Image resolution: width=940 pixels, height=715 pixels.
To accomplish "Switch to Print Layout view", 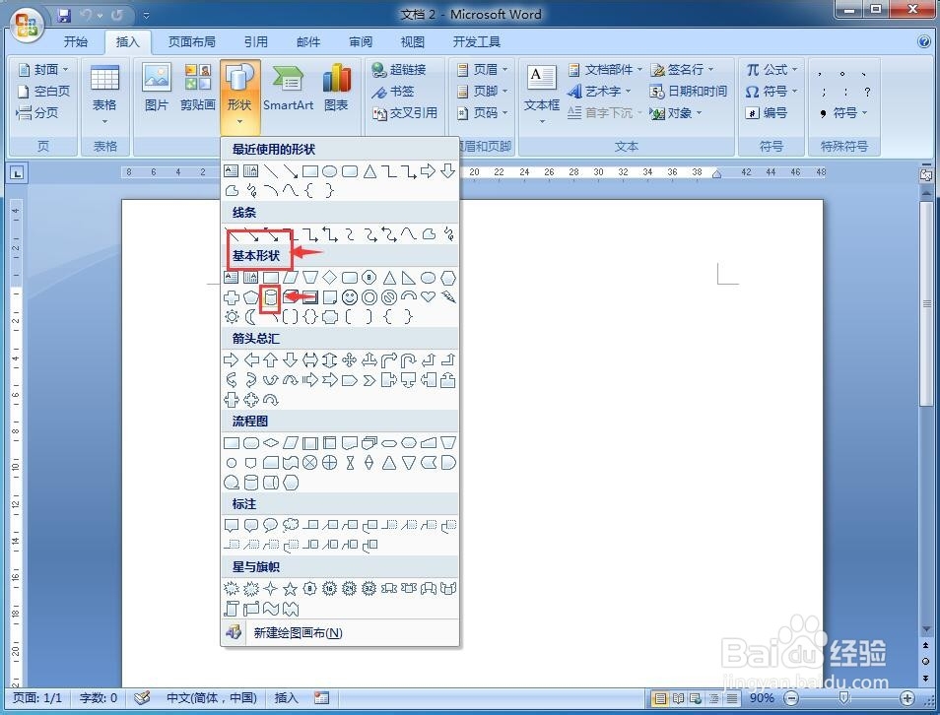I will coord(660,698).
